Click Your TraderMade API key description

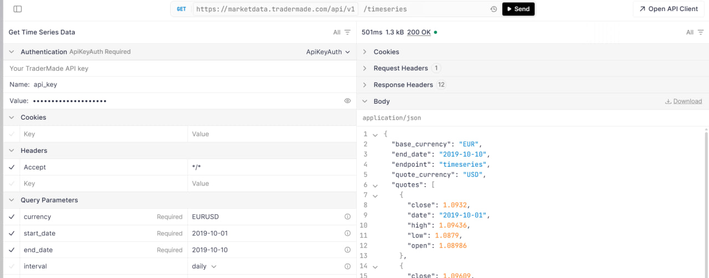[49, 68]
